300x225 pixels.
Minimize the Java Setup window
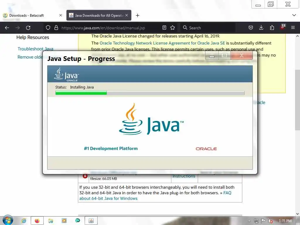212,56
